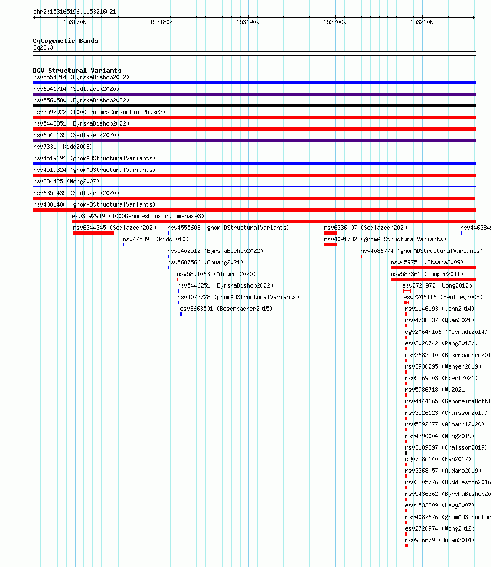Click nsv3189897 (Chaisson2019) label
This screenshot has height=567, width=491.
coord(446,447)
